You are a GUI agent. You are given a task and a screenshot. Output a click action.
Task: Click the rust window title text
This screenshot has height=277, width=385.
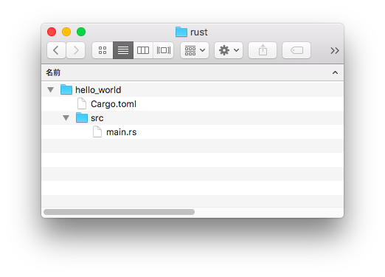click(x=199, y=33)
